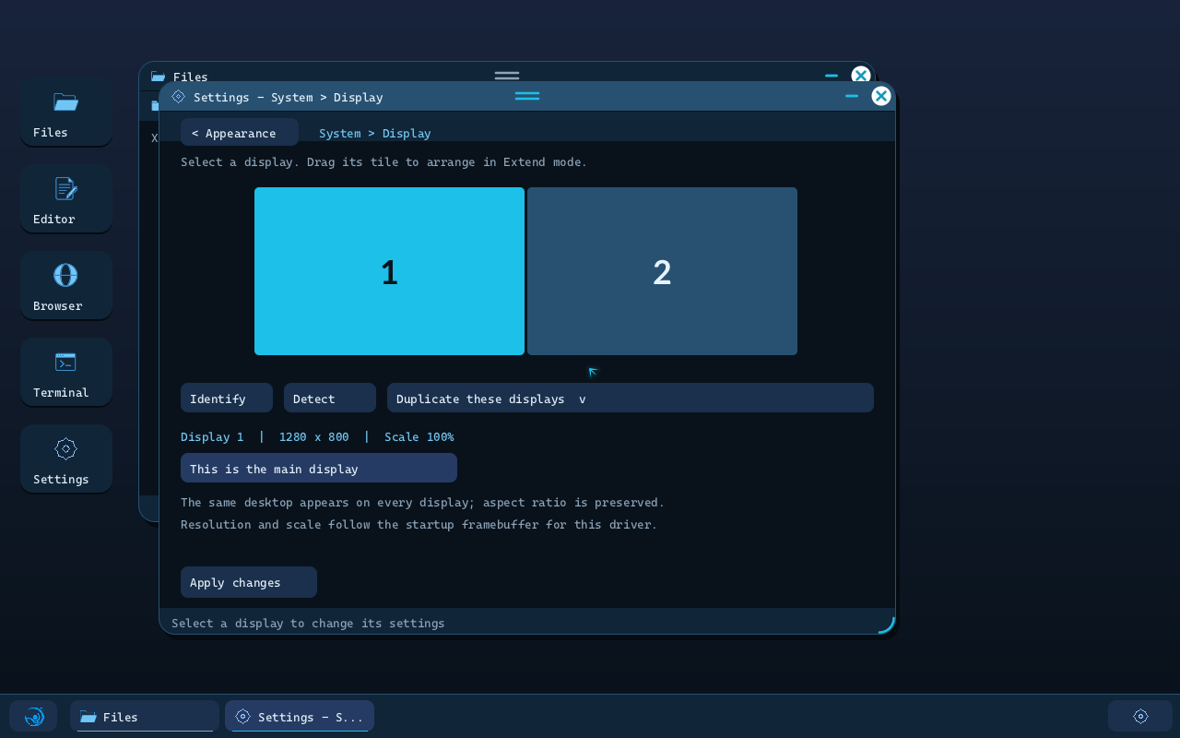Click the gear icon in the system tray
The height and width of the screenshot is (738, 1180).
(1140, 716)
